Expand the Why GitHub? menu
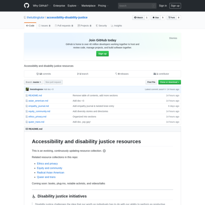 42,6
